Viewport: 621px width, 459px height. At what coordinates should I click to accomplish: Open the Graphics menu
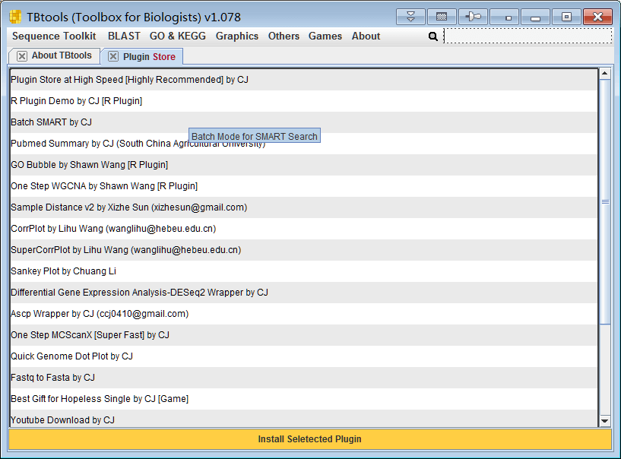pos(237,36)
